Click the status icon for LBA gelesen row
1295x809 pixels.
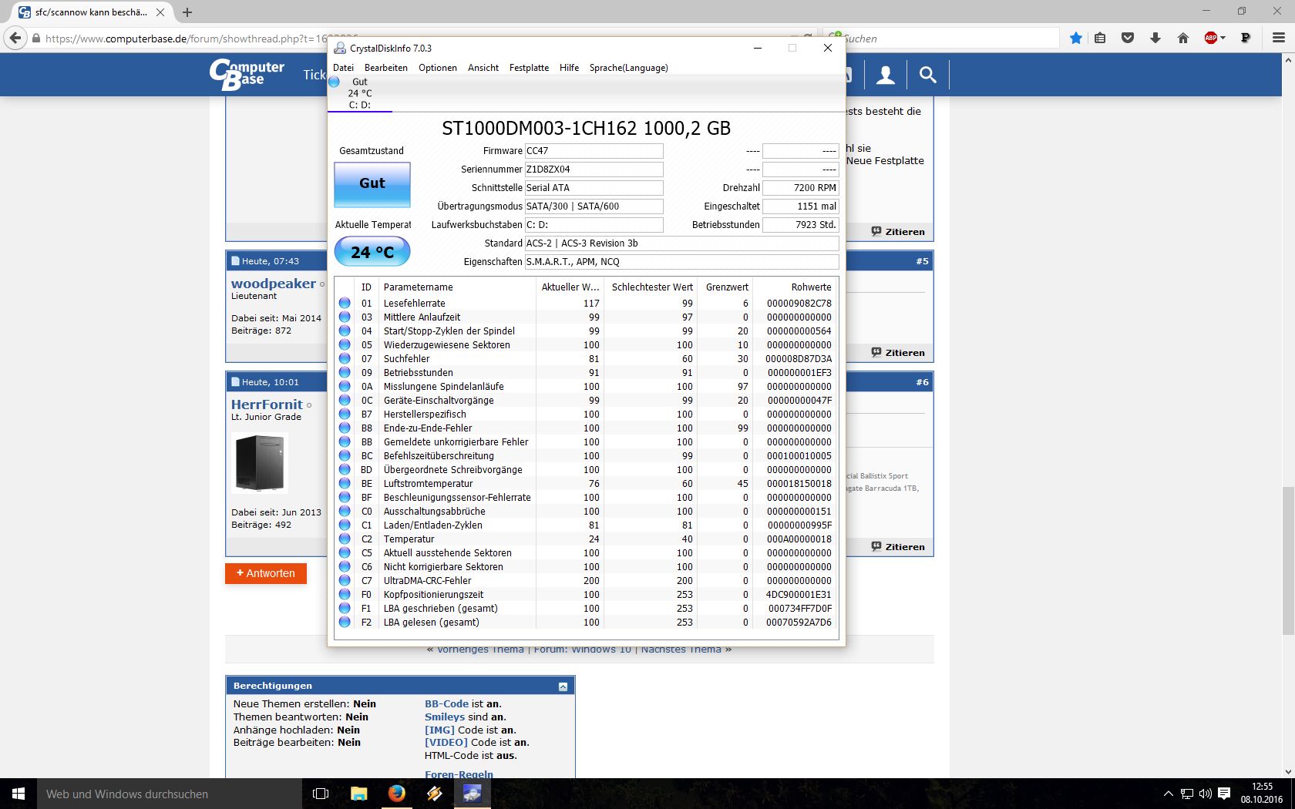345,622
